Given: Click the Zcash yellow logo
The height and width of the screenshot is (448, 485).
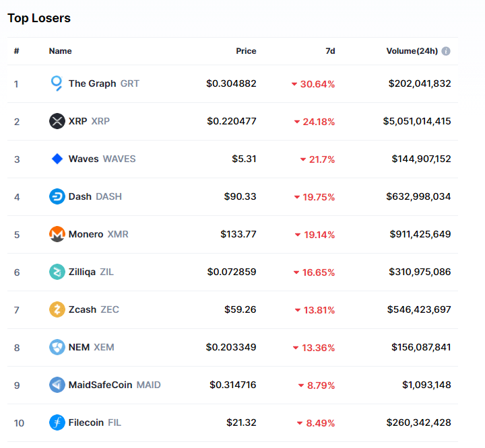Looking at the screenshot, I should click(57, 309).
